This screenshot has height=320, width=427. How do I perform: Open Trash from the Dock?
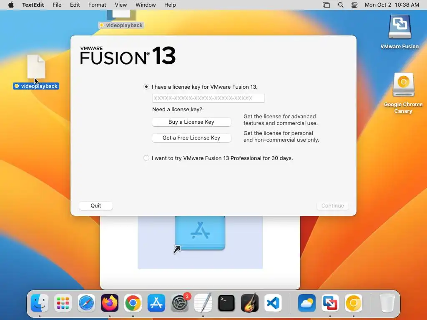[387, 302]
